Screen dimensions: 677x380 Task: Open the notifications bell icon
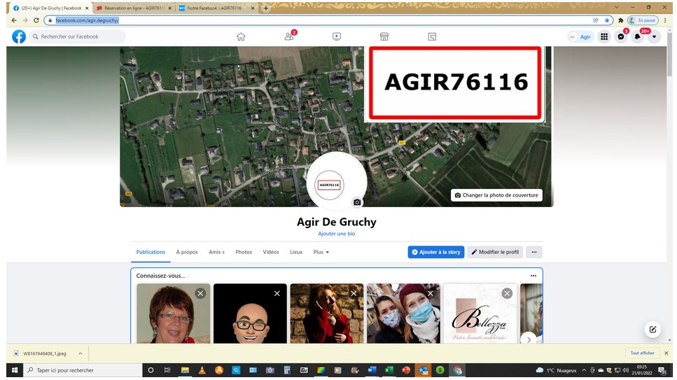click(637, 36)
